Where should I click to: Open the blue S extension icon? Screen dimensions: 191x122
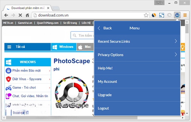pos(162,15)
